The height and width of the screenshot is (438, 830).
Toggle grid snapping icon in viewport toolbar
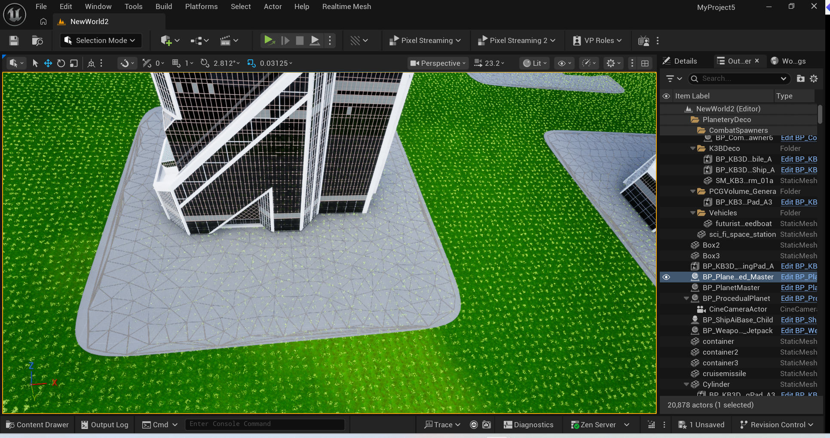click(x=176, y=63)
